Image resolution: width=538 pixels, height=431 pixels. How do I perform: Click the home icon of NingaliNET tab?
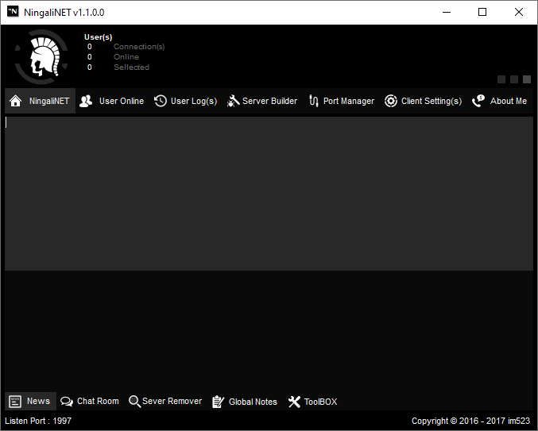point(15,102)
